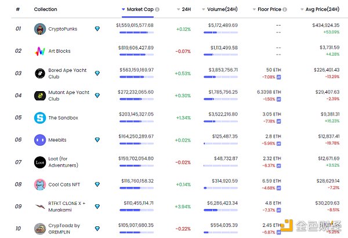
Task: Click the info icon beside Market Cap
Action: pyautogui.click(x=158, y=10)
